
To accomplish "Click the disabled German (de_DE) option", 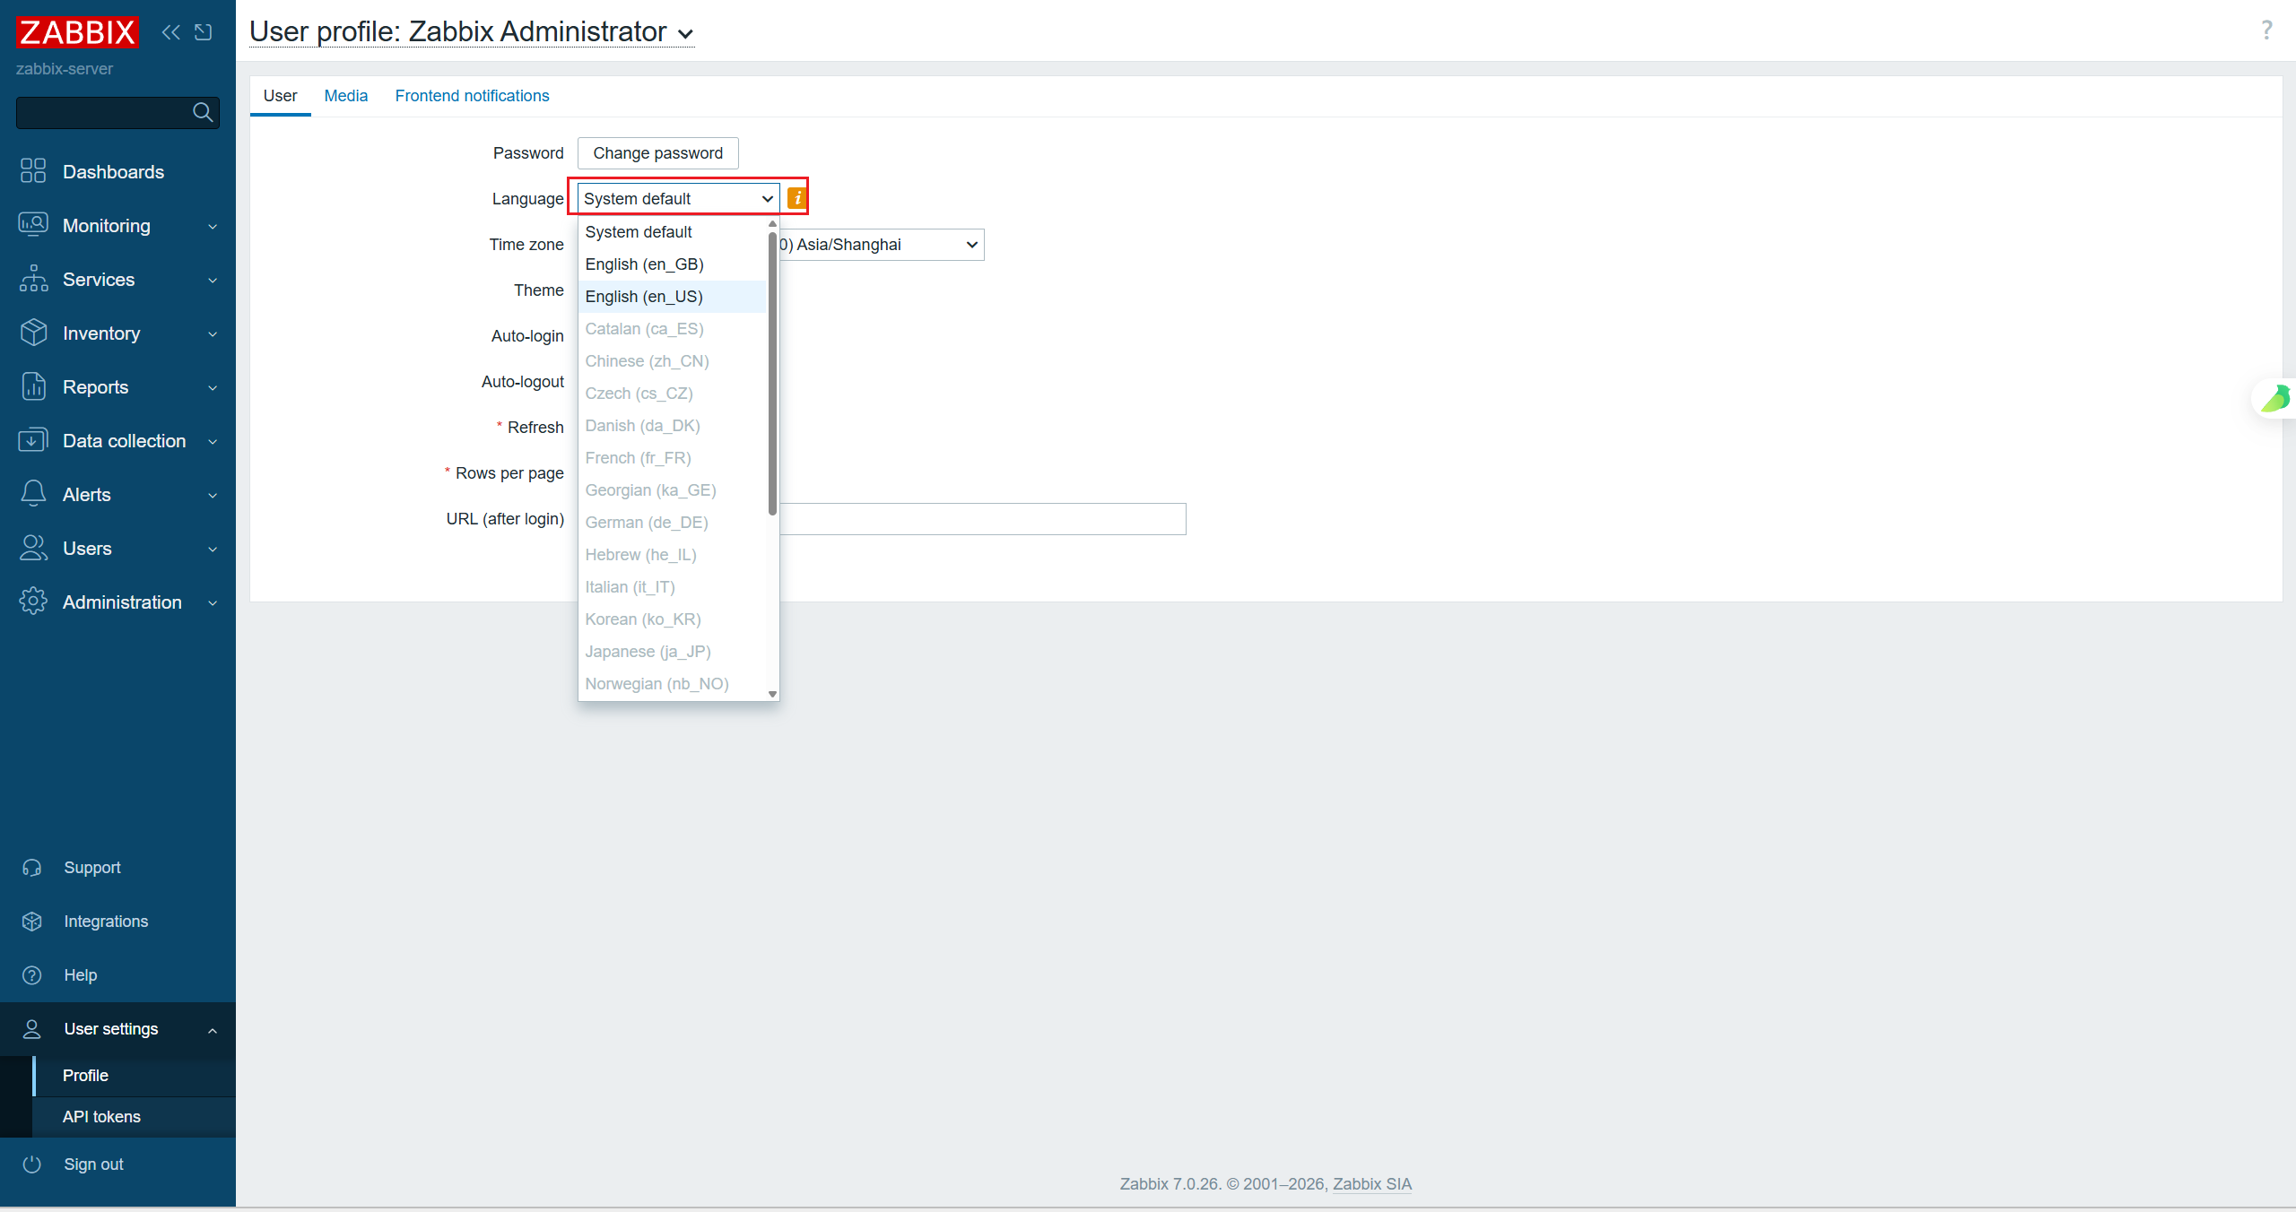I will (673, 523).
